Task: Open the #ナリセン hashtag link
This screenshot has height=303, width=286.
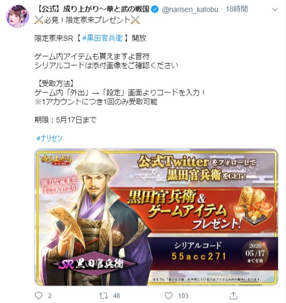Action: [x=50, y=138]
